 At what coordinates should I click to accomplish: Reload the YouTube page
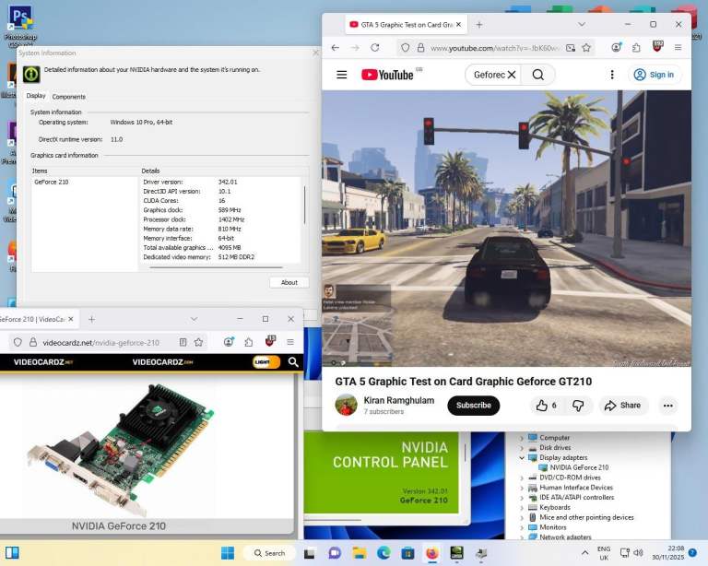375,48
